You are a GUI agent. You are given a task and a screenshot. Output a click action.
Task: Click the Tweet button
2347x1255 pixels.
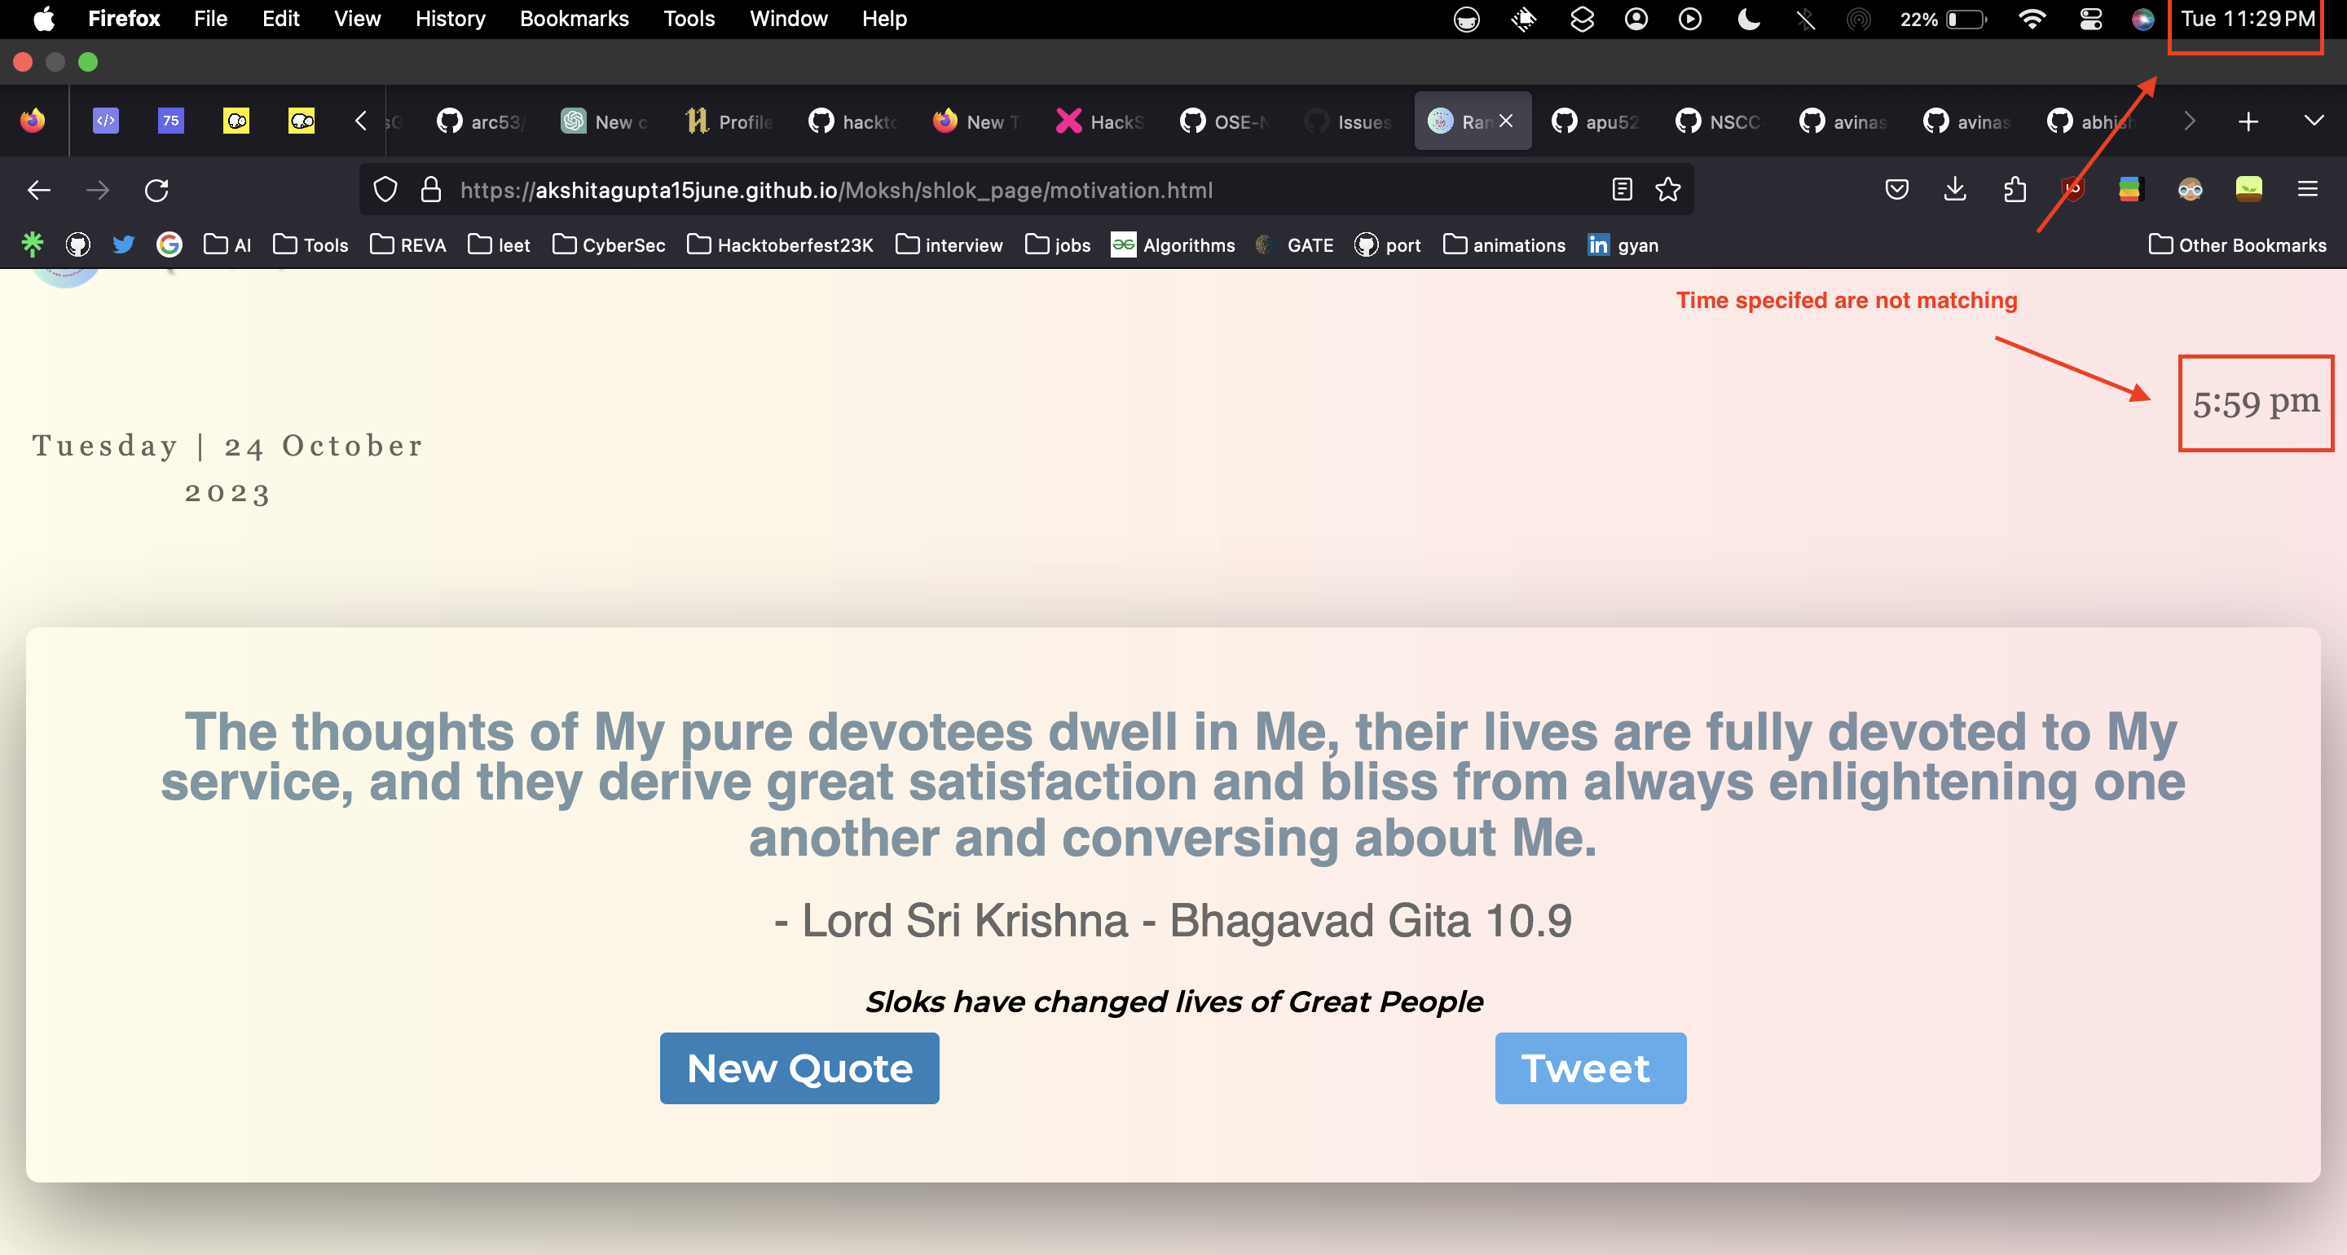point(1589,1068)
